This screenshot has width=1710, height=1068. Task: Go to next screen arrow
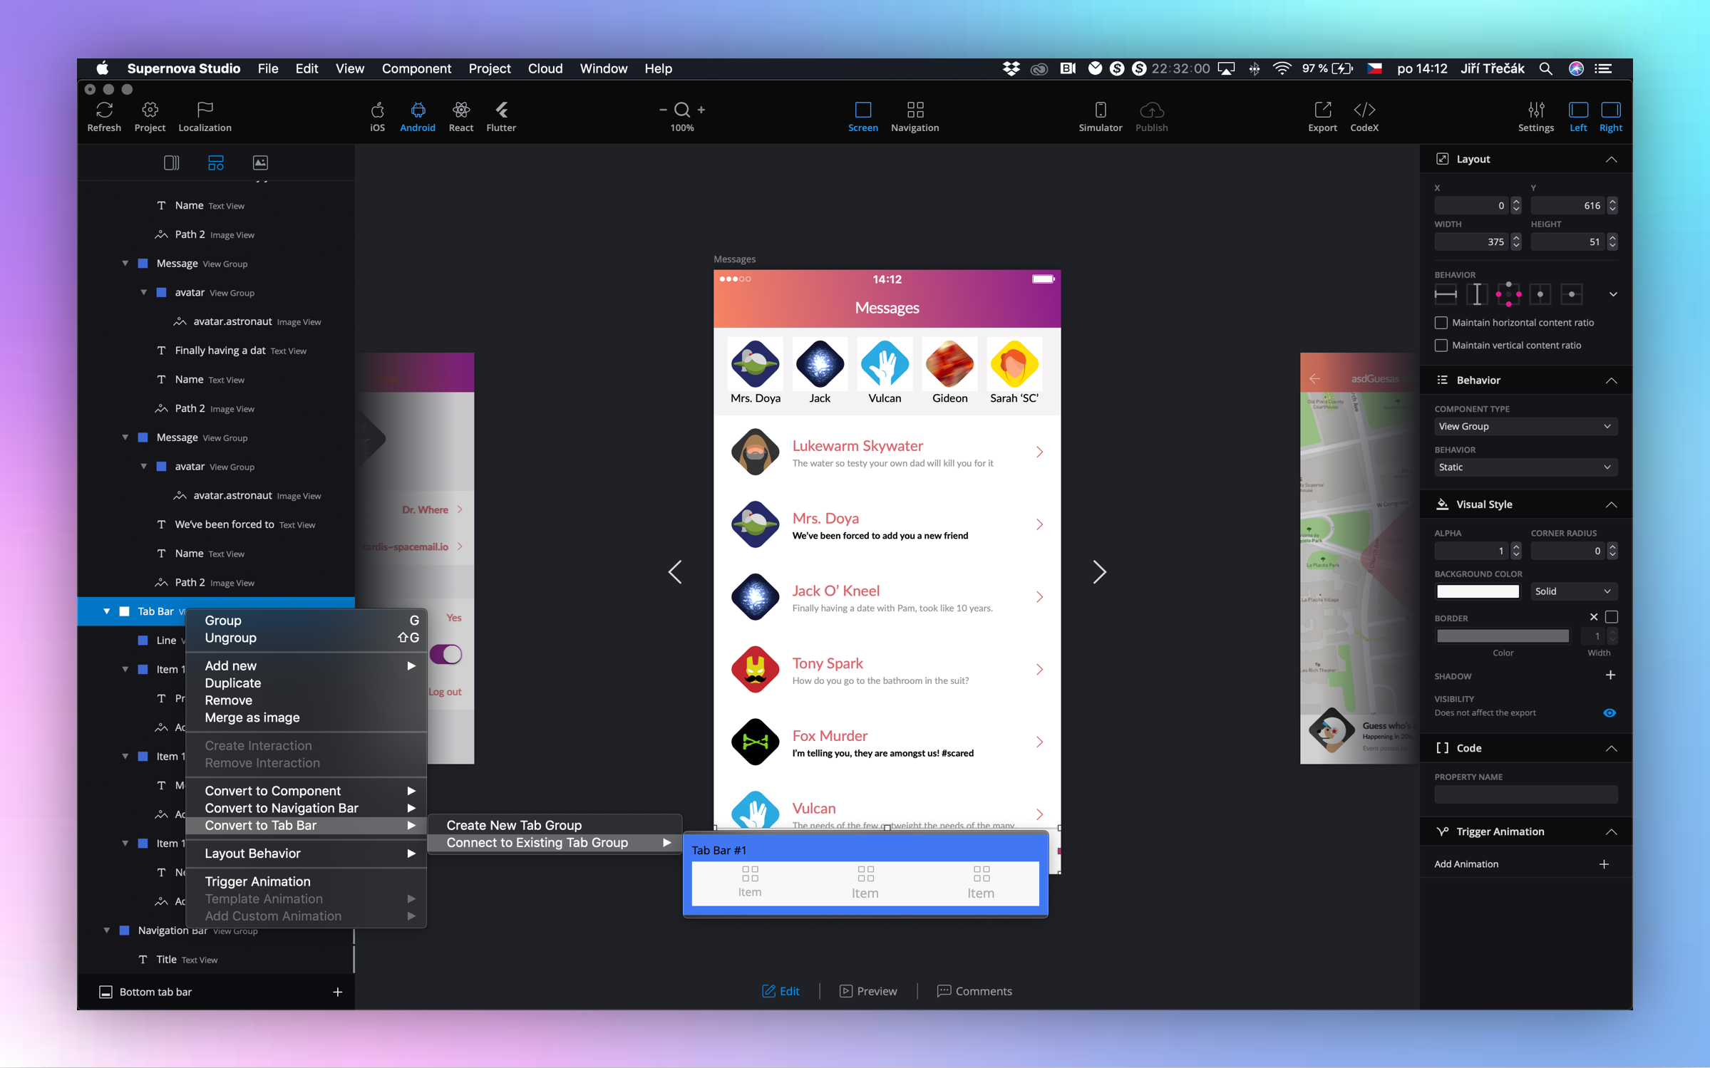1099,571
